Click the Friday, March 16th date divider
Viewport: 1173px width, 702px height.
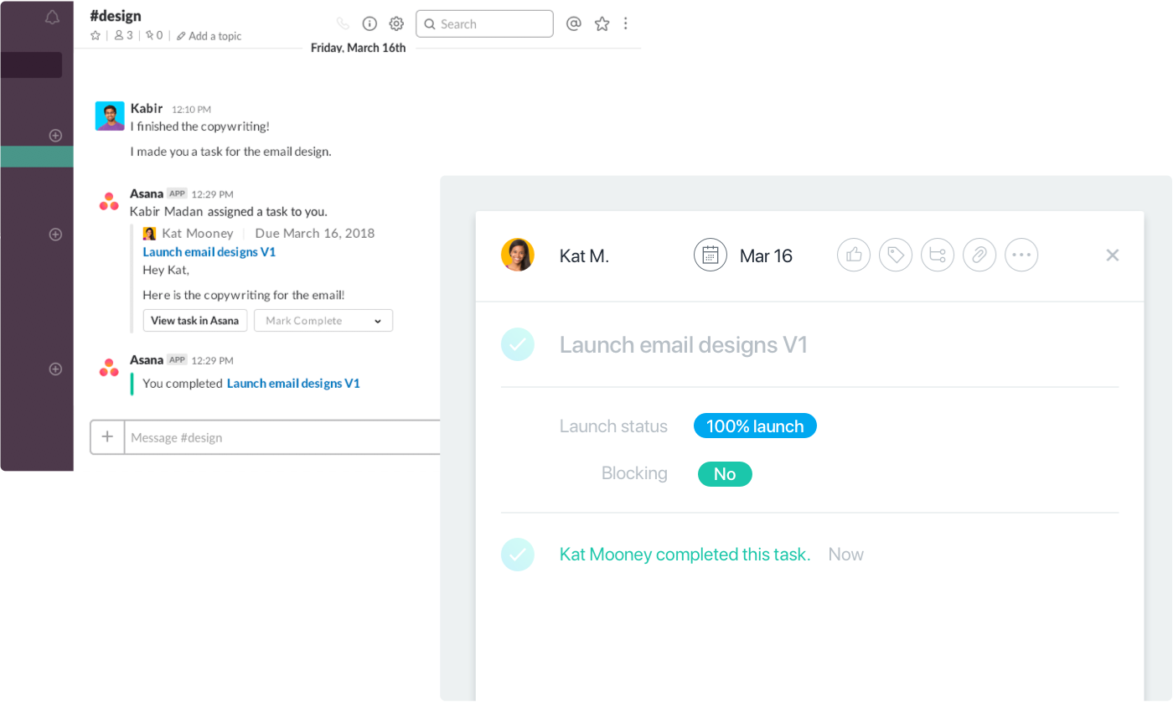click(358, 48)
